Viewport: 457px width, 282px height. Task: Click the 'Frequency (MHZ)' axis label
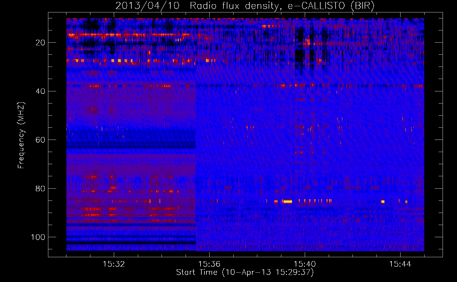click(x=21, y=135)
